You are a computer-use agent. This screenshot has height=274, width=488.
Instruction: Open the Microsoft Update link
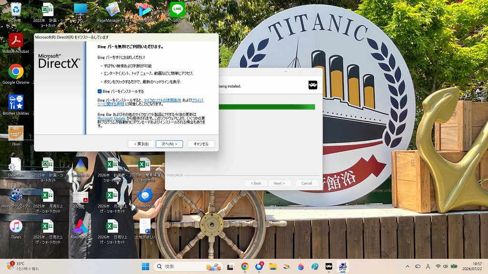[x=112, y=118]
